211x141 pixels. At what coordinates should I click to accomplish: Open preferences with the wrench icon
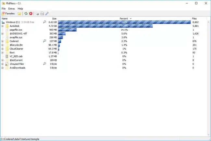coord(47,13)
